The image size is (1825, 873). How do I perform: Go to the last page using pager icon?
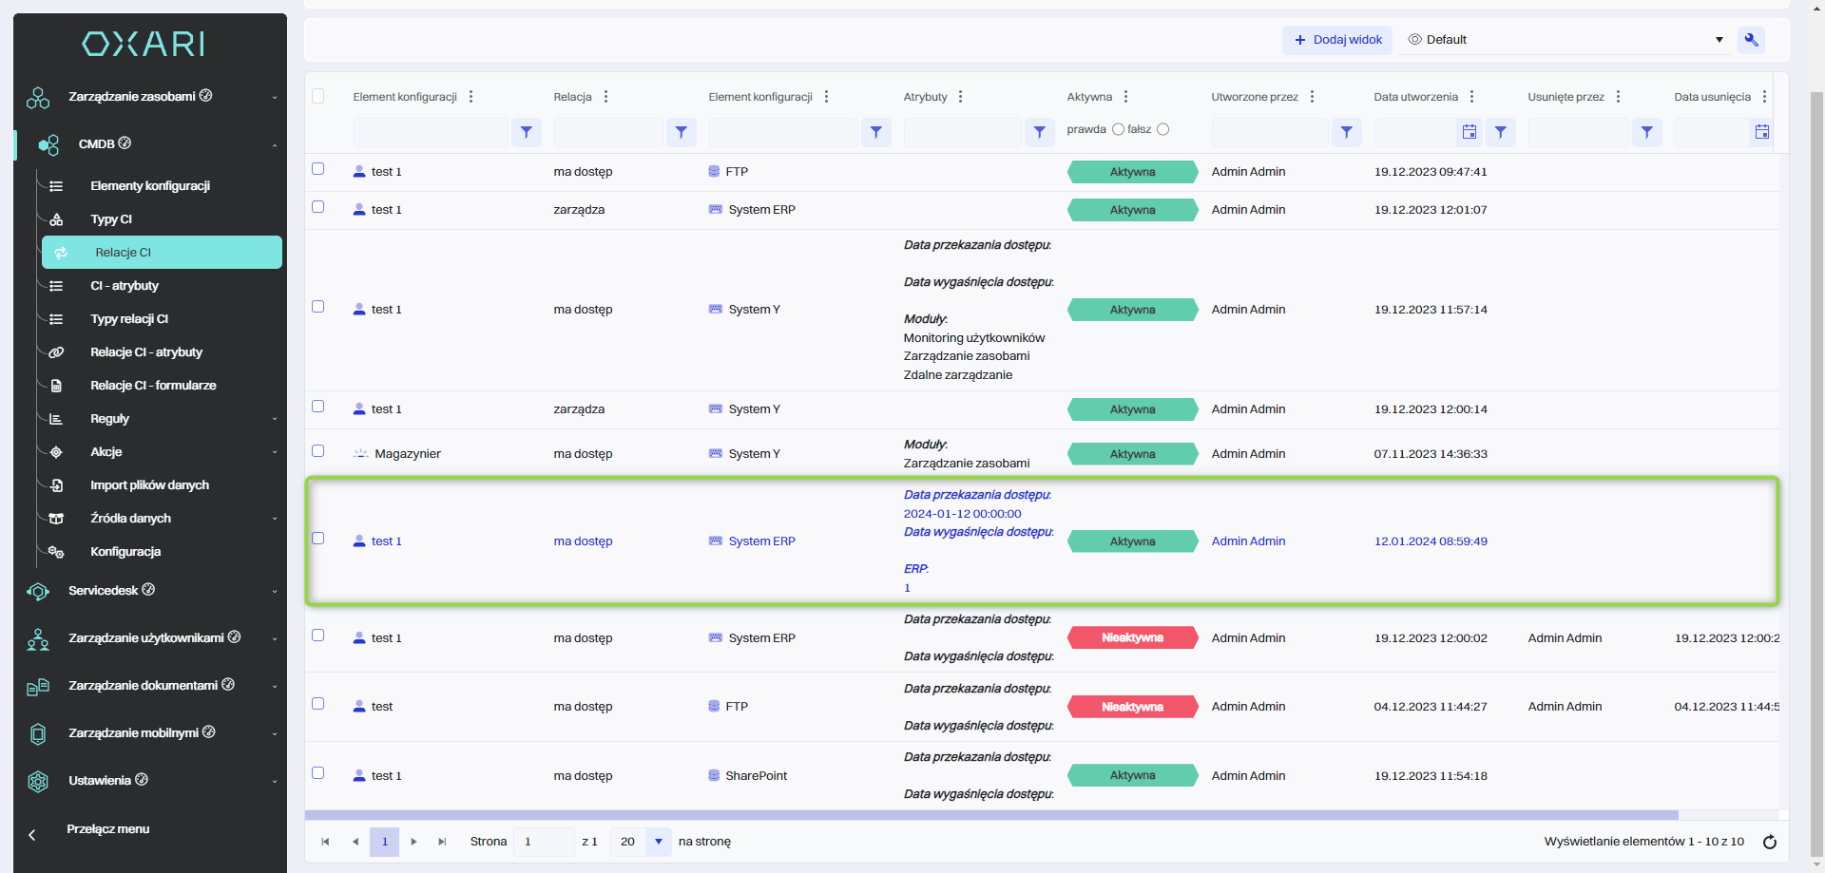(x=442, y=843)
